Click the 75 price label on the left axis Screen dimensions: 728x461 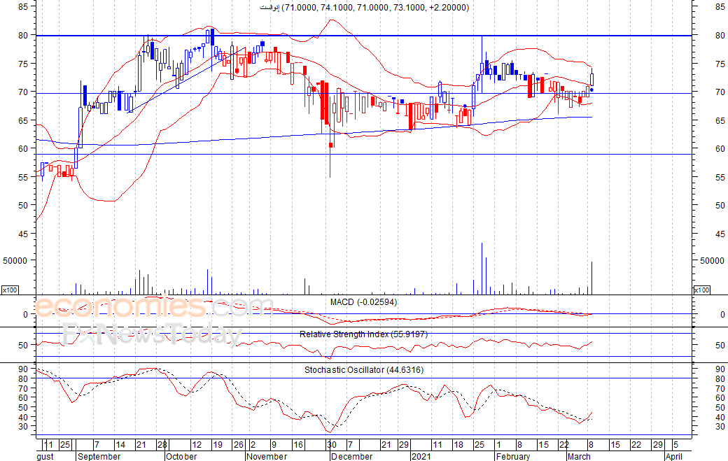(23, 64)
